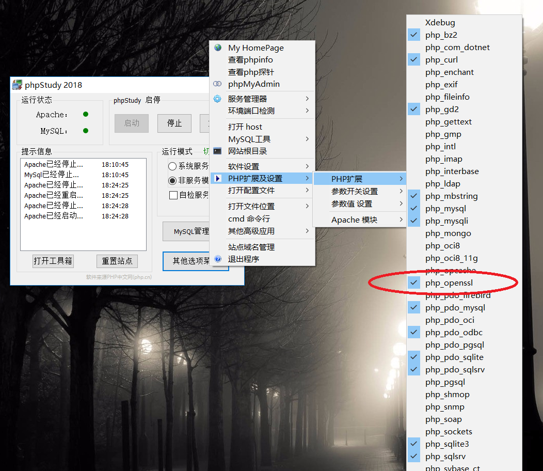Click the 软件来源PHP中文网(php.cn) footer link
The image size is (543, 471).
[x=119, y=277]
